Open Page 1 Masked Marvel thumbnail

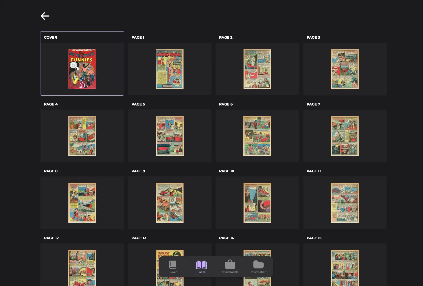coord(170,69)
